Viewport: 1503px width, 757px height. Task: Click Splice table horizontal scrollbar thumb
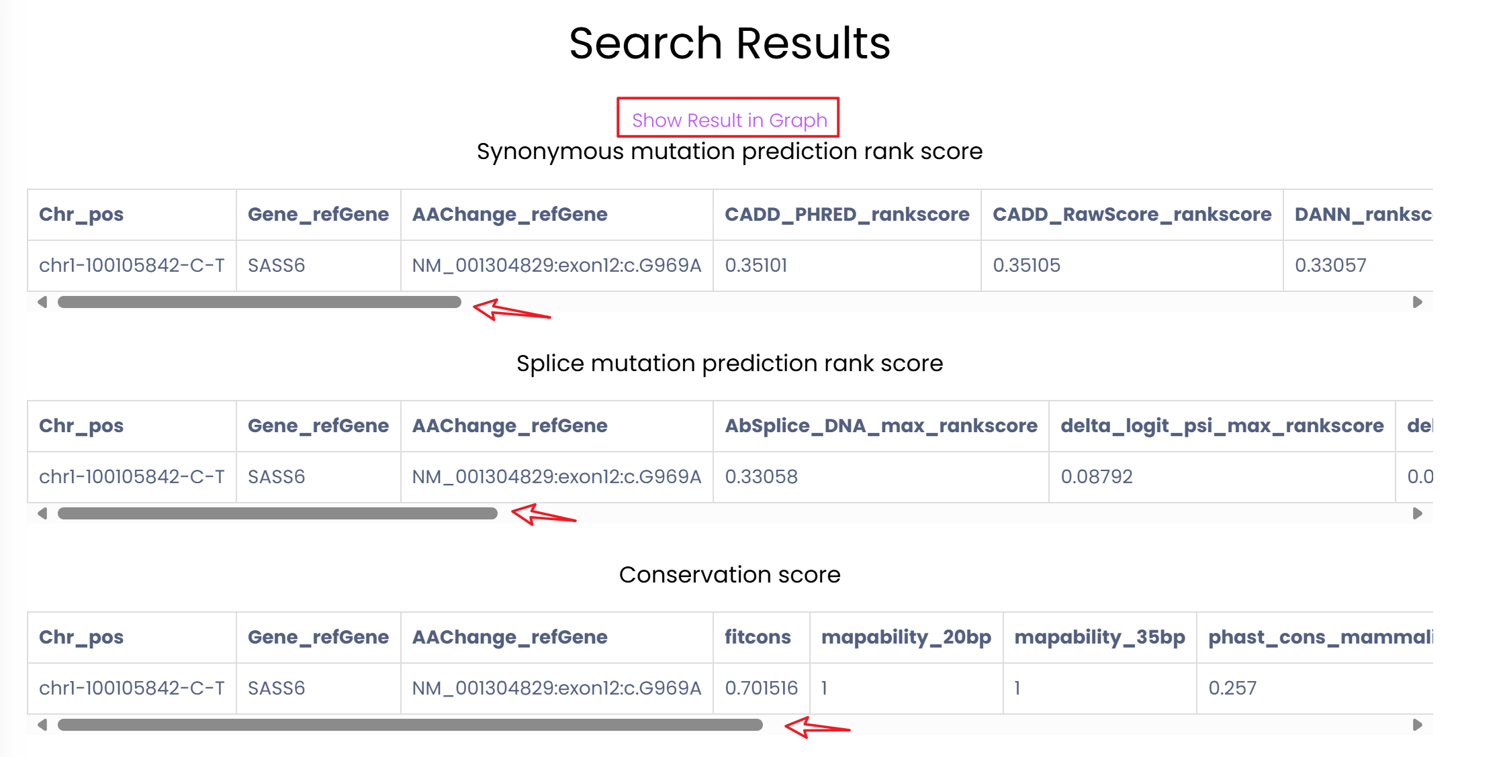pyautogui.click(x=277, y=513)
